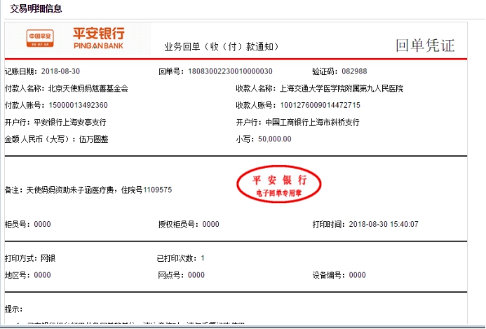This screenshot has height=329, width=486.
Task: Click the red 电子回单专用章 stamp
Action: pyautogui.click(x=278, y=185)
